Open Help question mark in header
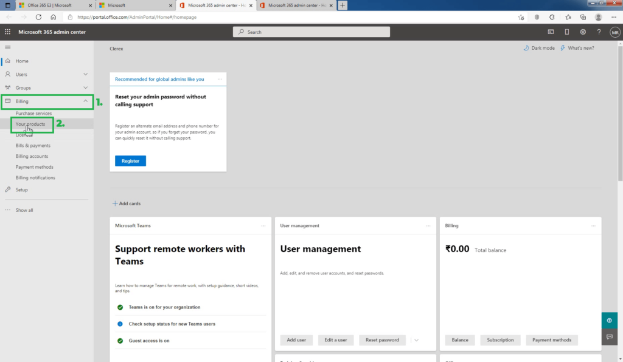Image resolution: width=623 pixels, height=362 pixels. [x=599, y=32]
